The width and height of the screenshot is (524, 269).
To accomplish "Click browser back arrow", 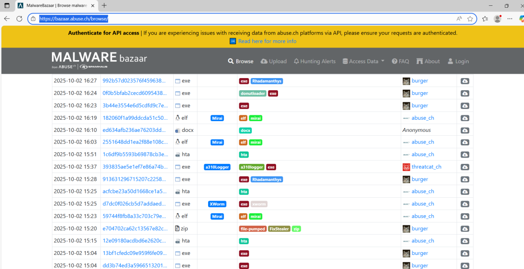I will pyautogui.click(x=7, y=19).
